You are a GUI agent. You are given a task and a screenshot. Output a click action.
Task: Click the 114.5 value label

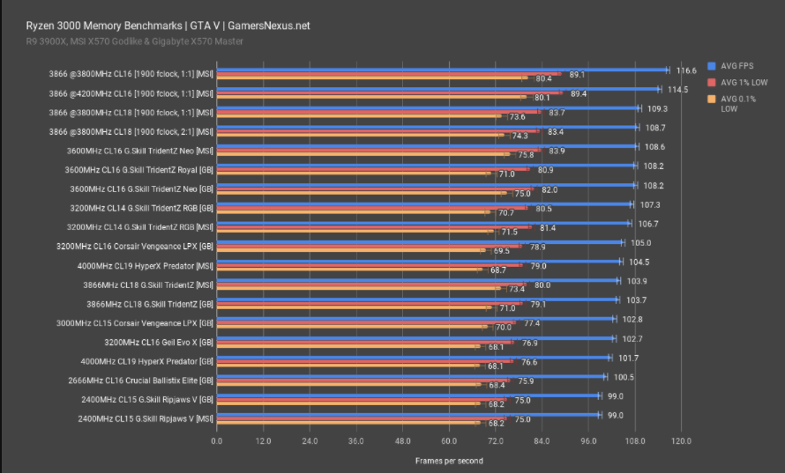[674, 89]
